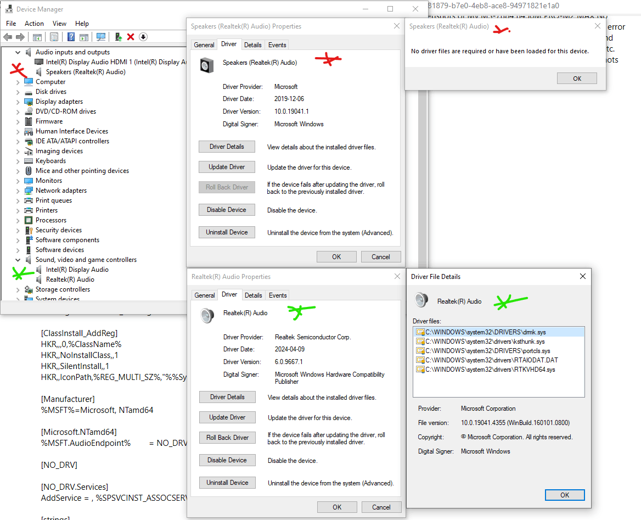Viewport: 641px width, 520px height.
Task: Expand the Disk drives node
Action: [18, 92]
